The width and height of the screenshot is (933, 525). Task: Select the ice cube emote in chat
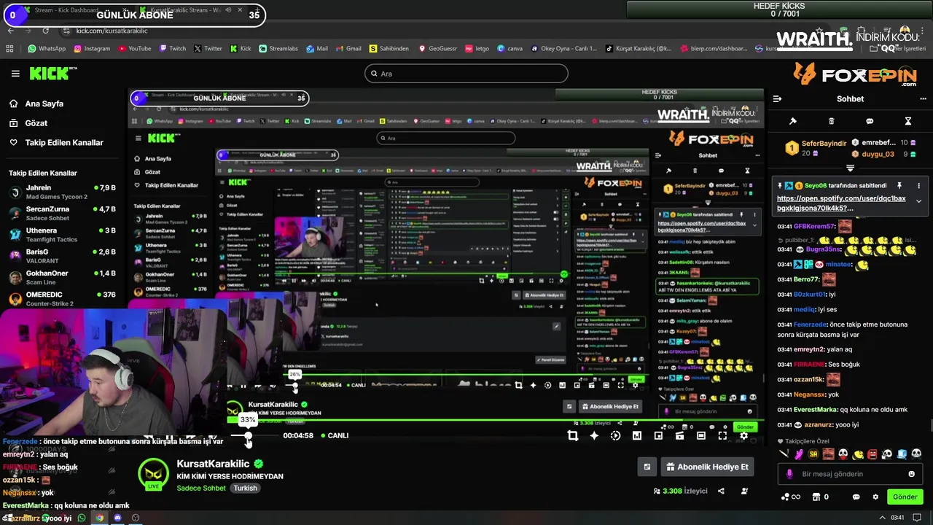[902, 454]
